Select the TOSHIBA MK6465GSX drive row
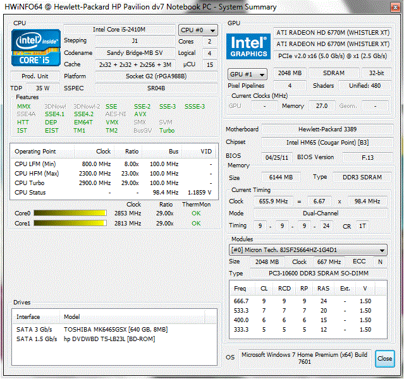Image resolution: width=404 pixels, height=379 pixels. tap(114, 330)
